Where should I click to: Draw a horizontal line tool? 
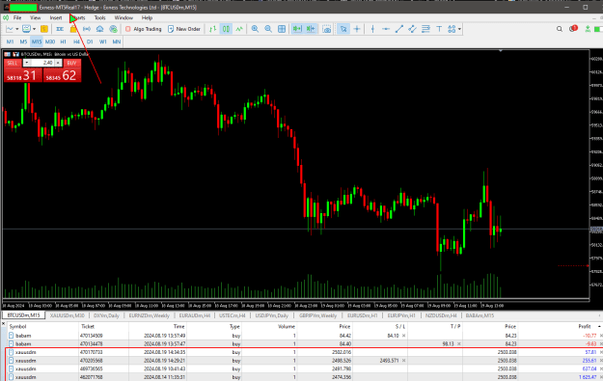(x=386, y=29)
